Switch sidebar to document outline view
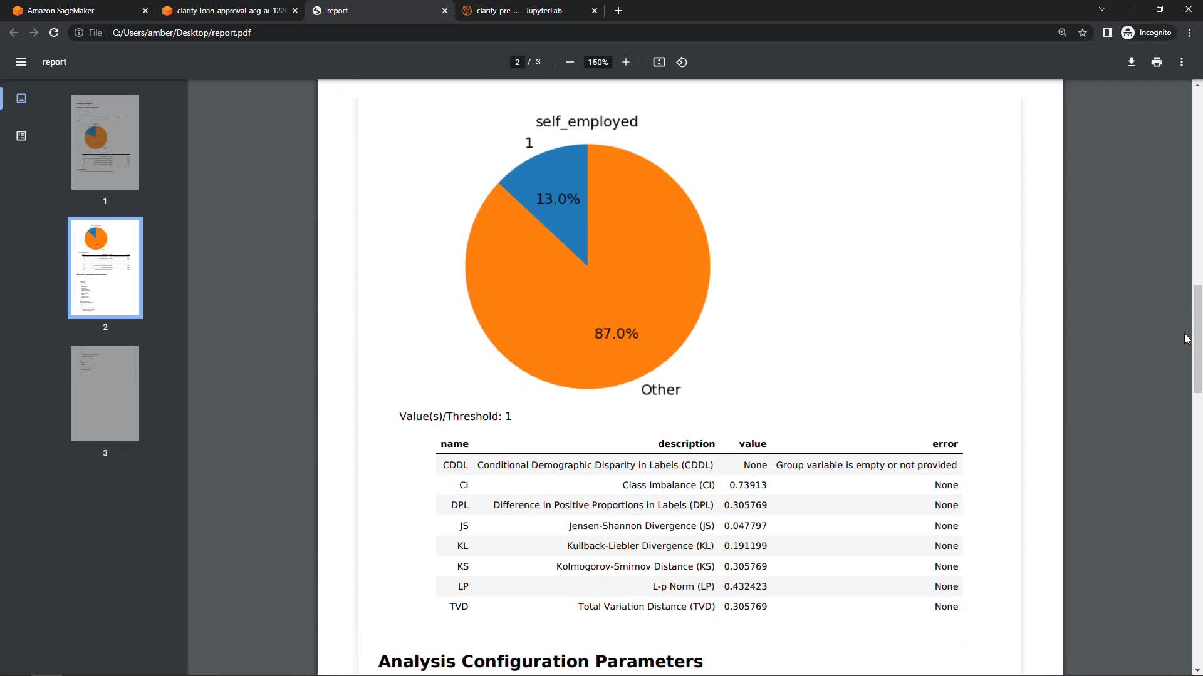 pyautogui.click(x=21, y=136)
